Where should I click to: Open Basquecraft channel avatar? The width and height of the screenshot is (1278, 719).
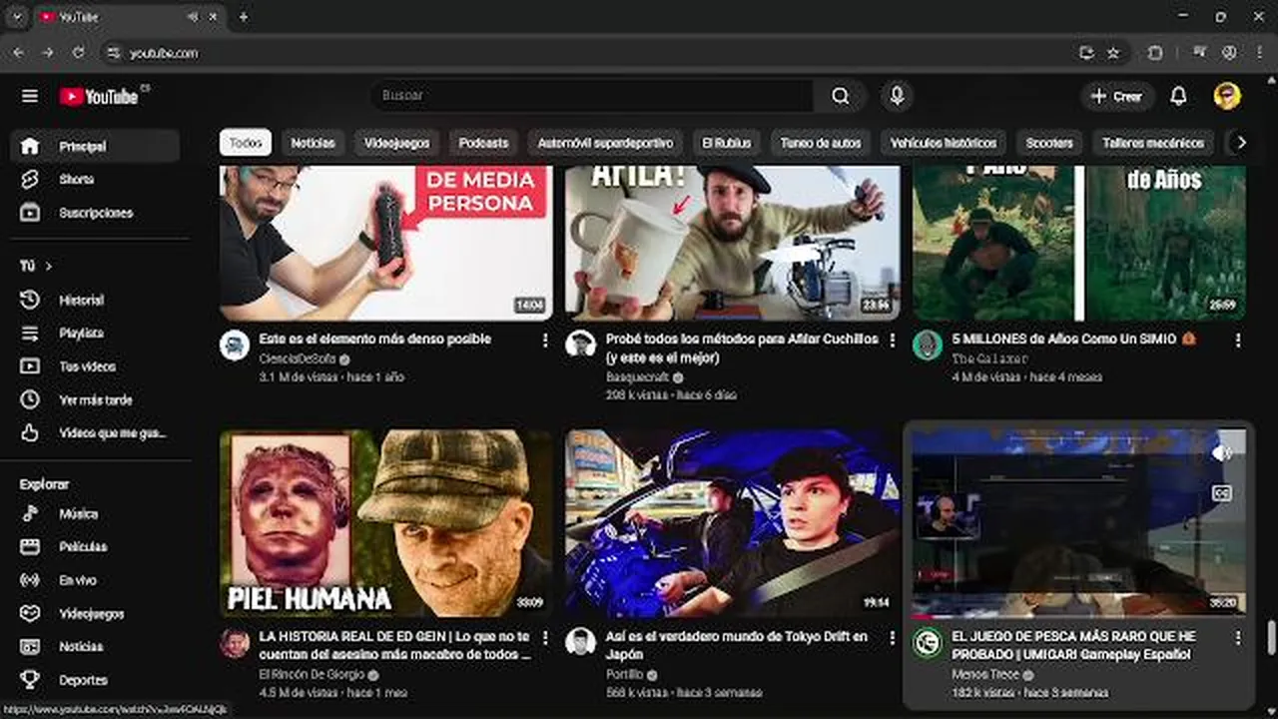580,345
